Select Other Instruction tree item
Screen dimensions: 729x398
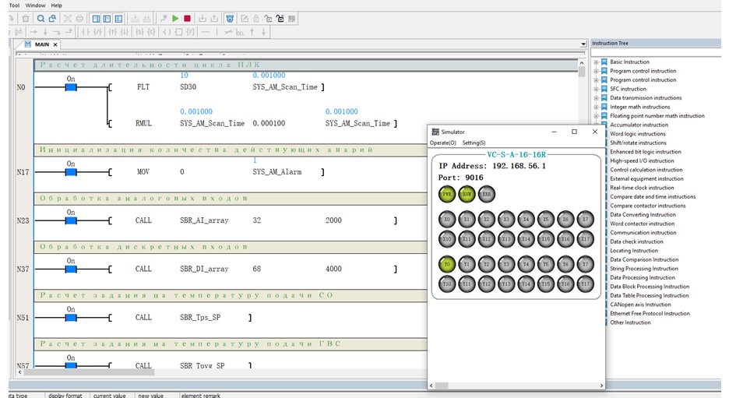tap(630, 322)
